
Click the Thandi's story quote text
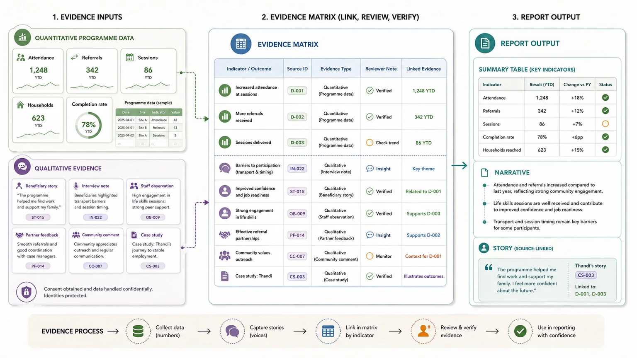pos(527,280)
